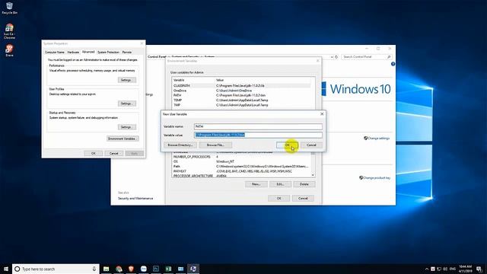Select the OneDrive user variable row
Screen dimensions: 487x274
point(241,91)
